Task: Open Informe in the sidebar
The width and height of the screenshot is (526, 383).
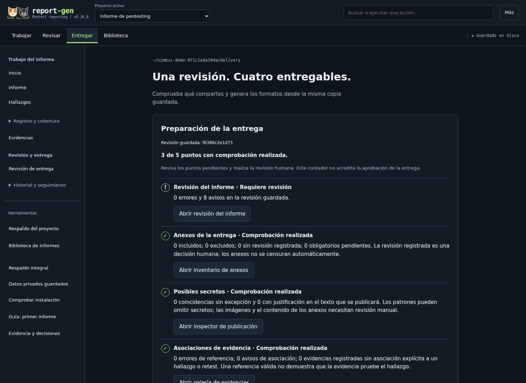Action: click(x=17, y=88)
